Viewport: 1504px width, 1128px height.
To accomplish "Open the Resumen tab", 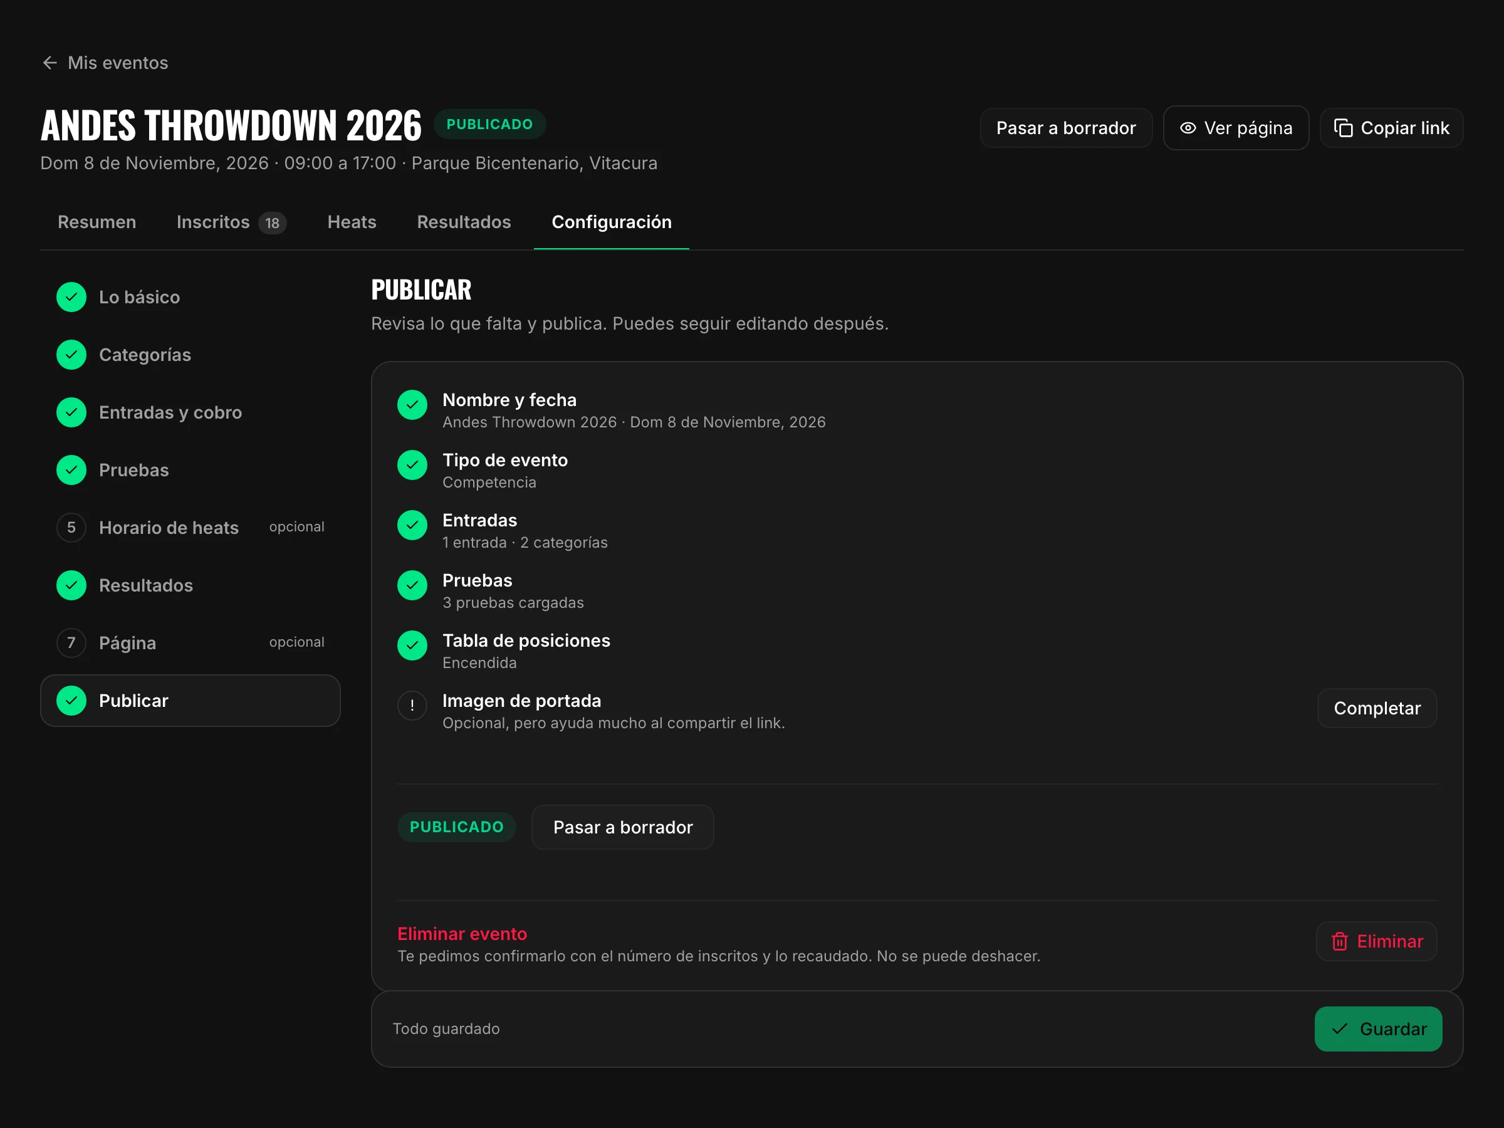I will [97, 222].
